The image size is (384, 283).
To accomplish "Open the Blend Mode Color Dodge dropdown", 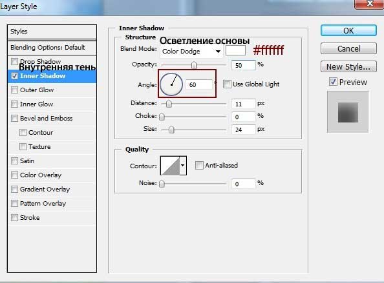I will [x=191, y=52].
